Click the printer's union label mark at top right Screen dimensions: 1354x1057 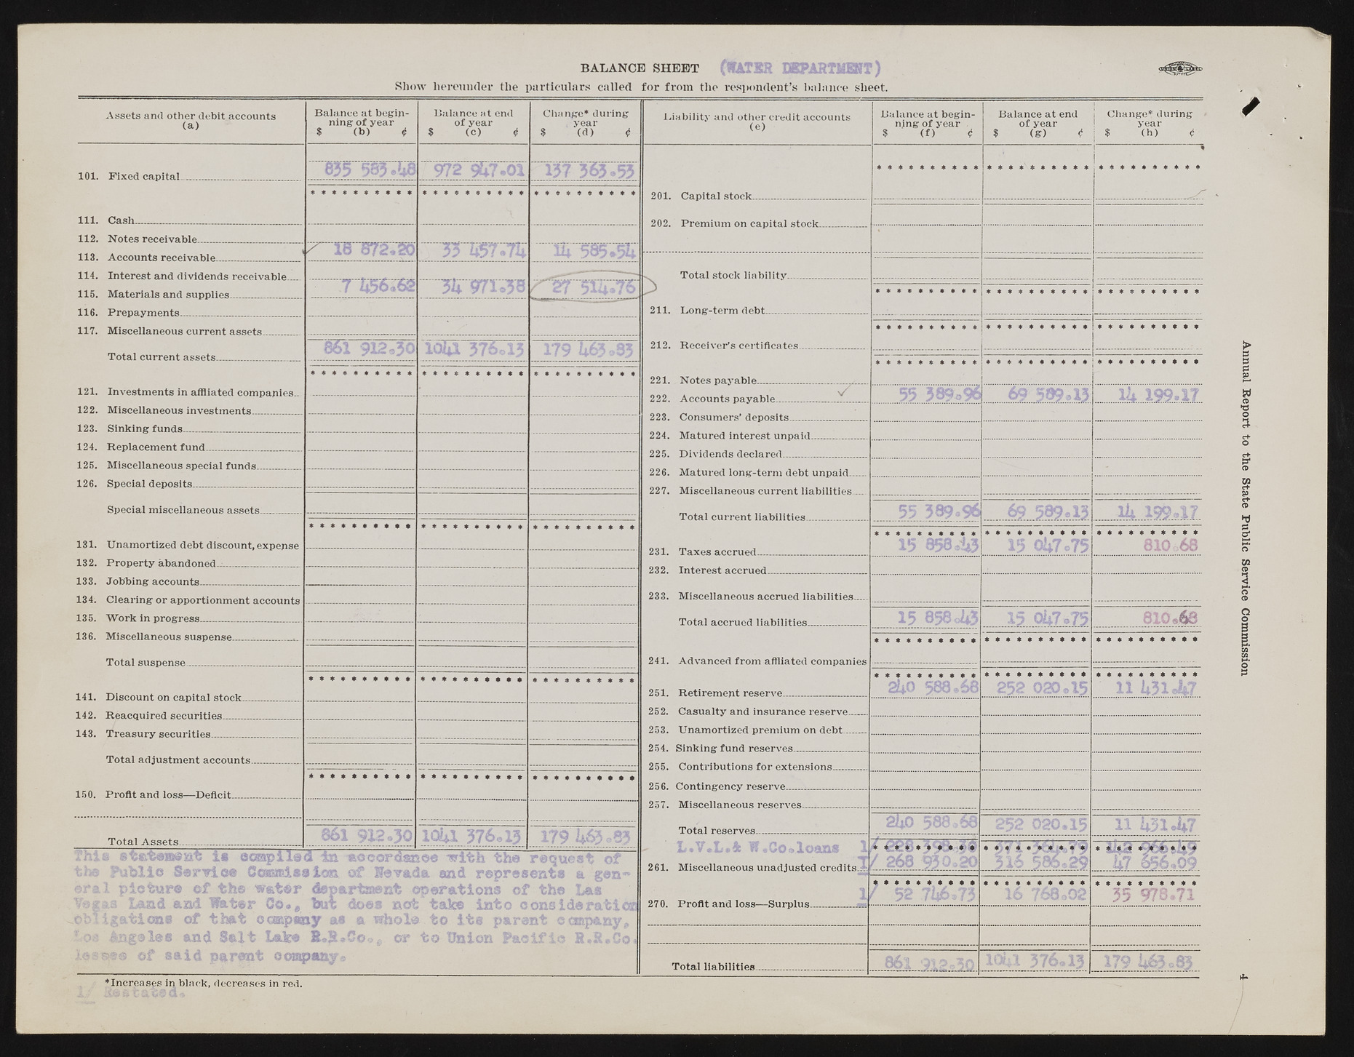(1179, 69)
